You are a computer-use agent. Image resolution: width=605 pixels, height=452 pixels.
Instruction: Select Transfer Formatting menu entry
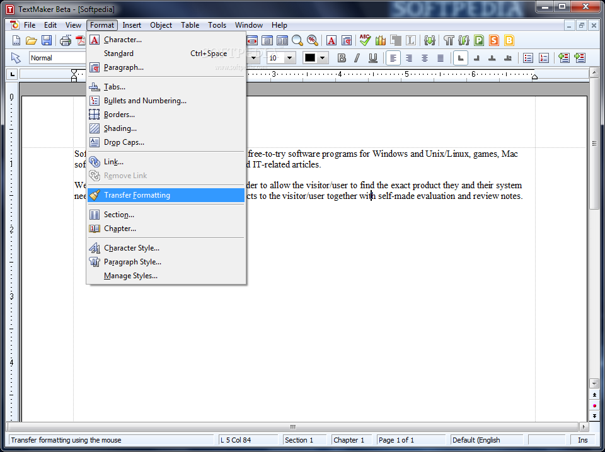[x=137, y=195]
